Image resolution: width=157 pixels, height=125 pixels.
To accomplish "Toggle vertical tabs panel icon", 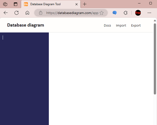I will coord(15,4).
